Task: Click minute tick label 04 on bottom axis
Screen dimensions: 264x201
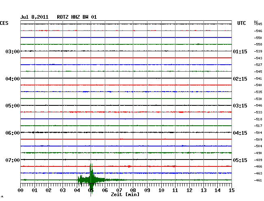Action: (77, 190)
